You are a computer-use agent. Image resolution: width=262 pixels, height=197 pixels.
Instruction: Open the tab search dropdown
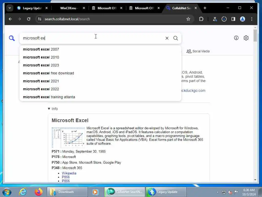(10, 8)
